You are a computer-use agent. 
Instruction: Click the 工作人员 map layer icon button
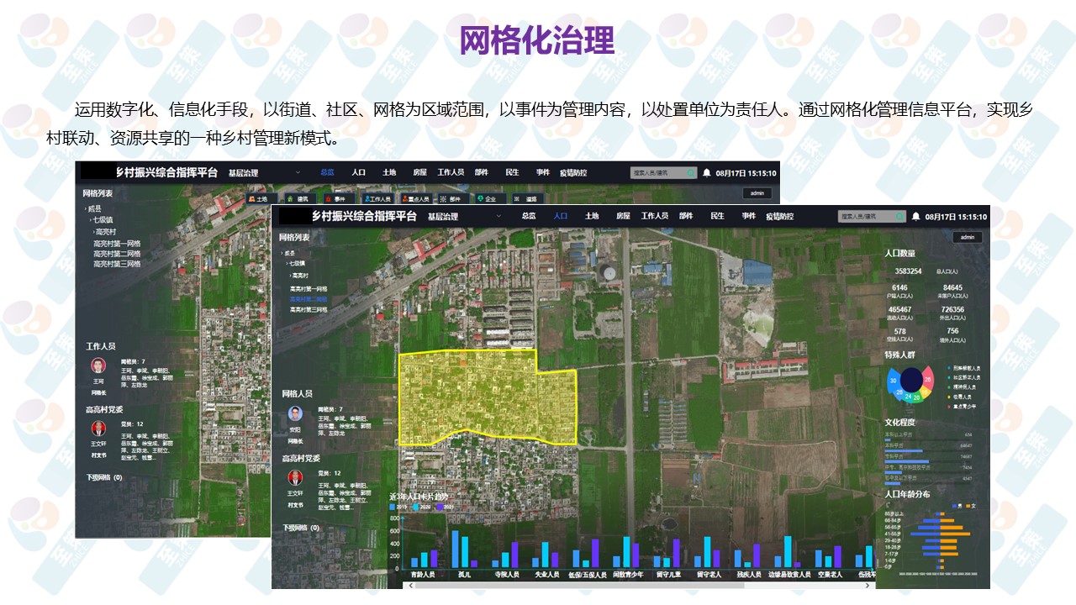[x=377, y=199]
